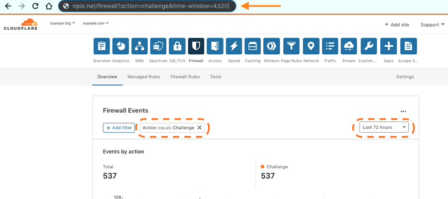Switch to the Overview tab
This screenshot has width=448, height=199.
[x=107, y=77]
